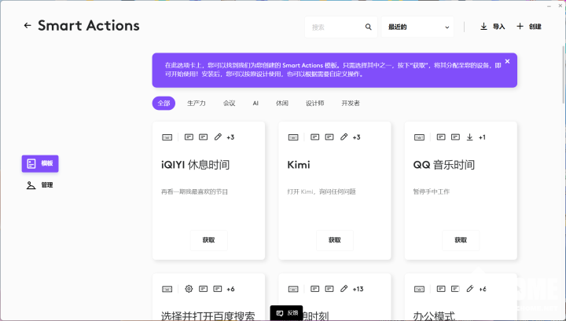Open the 选择并打开百度搜索 card title

208,316
